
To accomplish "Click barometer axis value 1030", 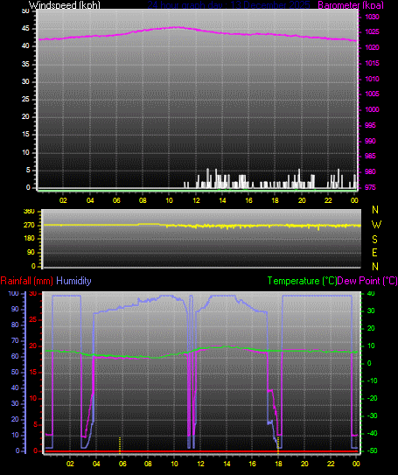I will (372, 17).
